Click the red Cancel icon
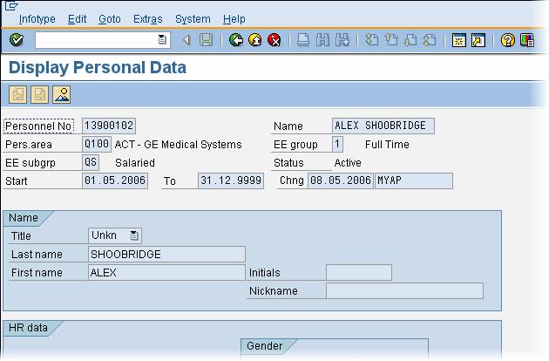Viewport: 549px width, 361px height. coord(274,40)
